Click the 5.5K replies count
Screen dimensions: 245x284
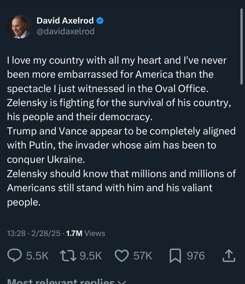[37, 256]
